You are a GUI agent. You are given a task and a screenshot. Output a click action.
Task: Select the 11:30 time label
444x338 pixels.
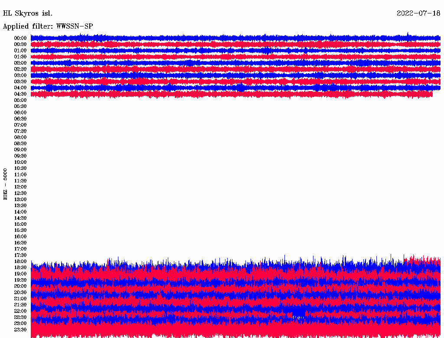(x=20, y=181)
